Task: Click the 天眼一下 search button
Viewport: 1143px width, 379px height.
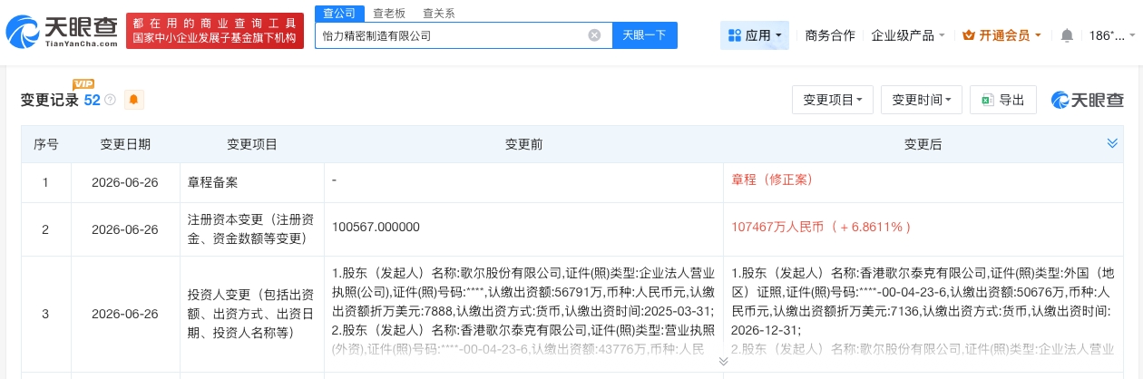Action: (644, 35)
